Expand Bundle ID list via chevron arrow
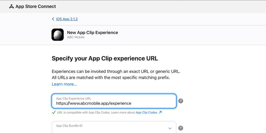 (x=170, y=128)
